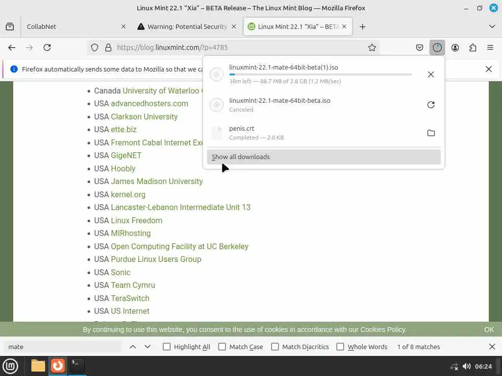The image size is (502, 376).
Task: Close the find bar
Action: (492, 347)
